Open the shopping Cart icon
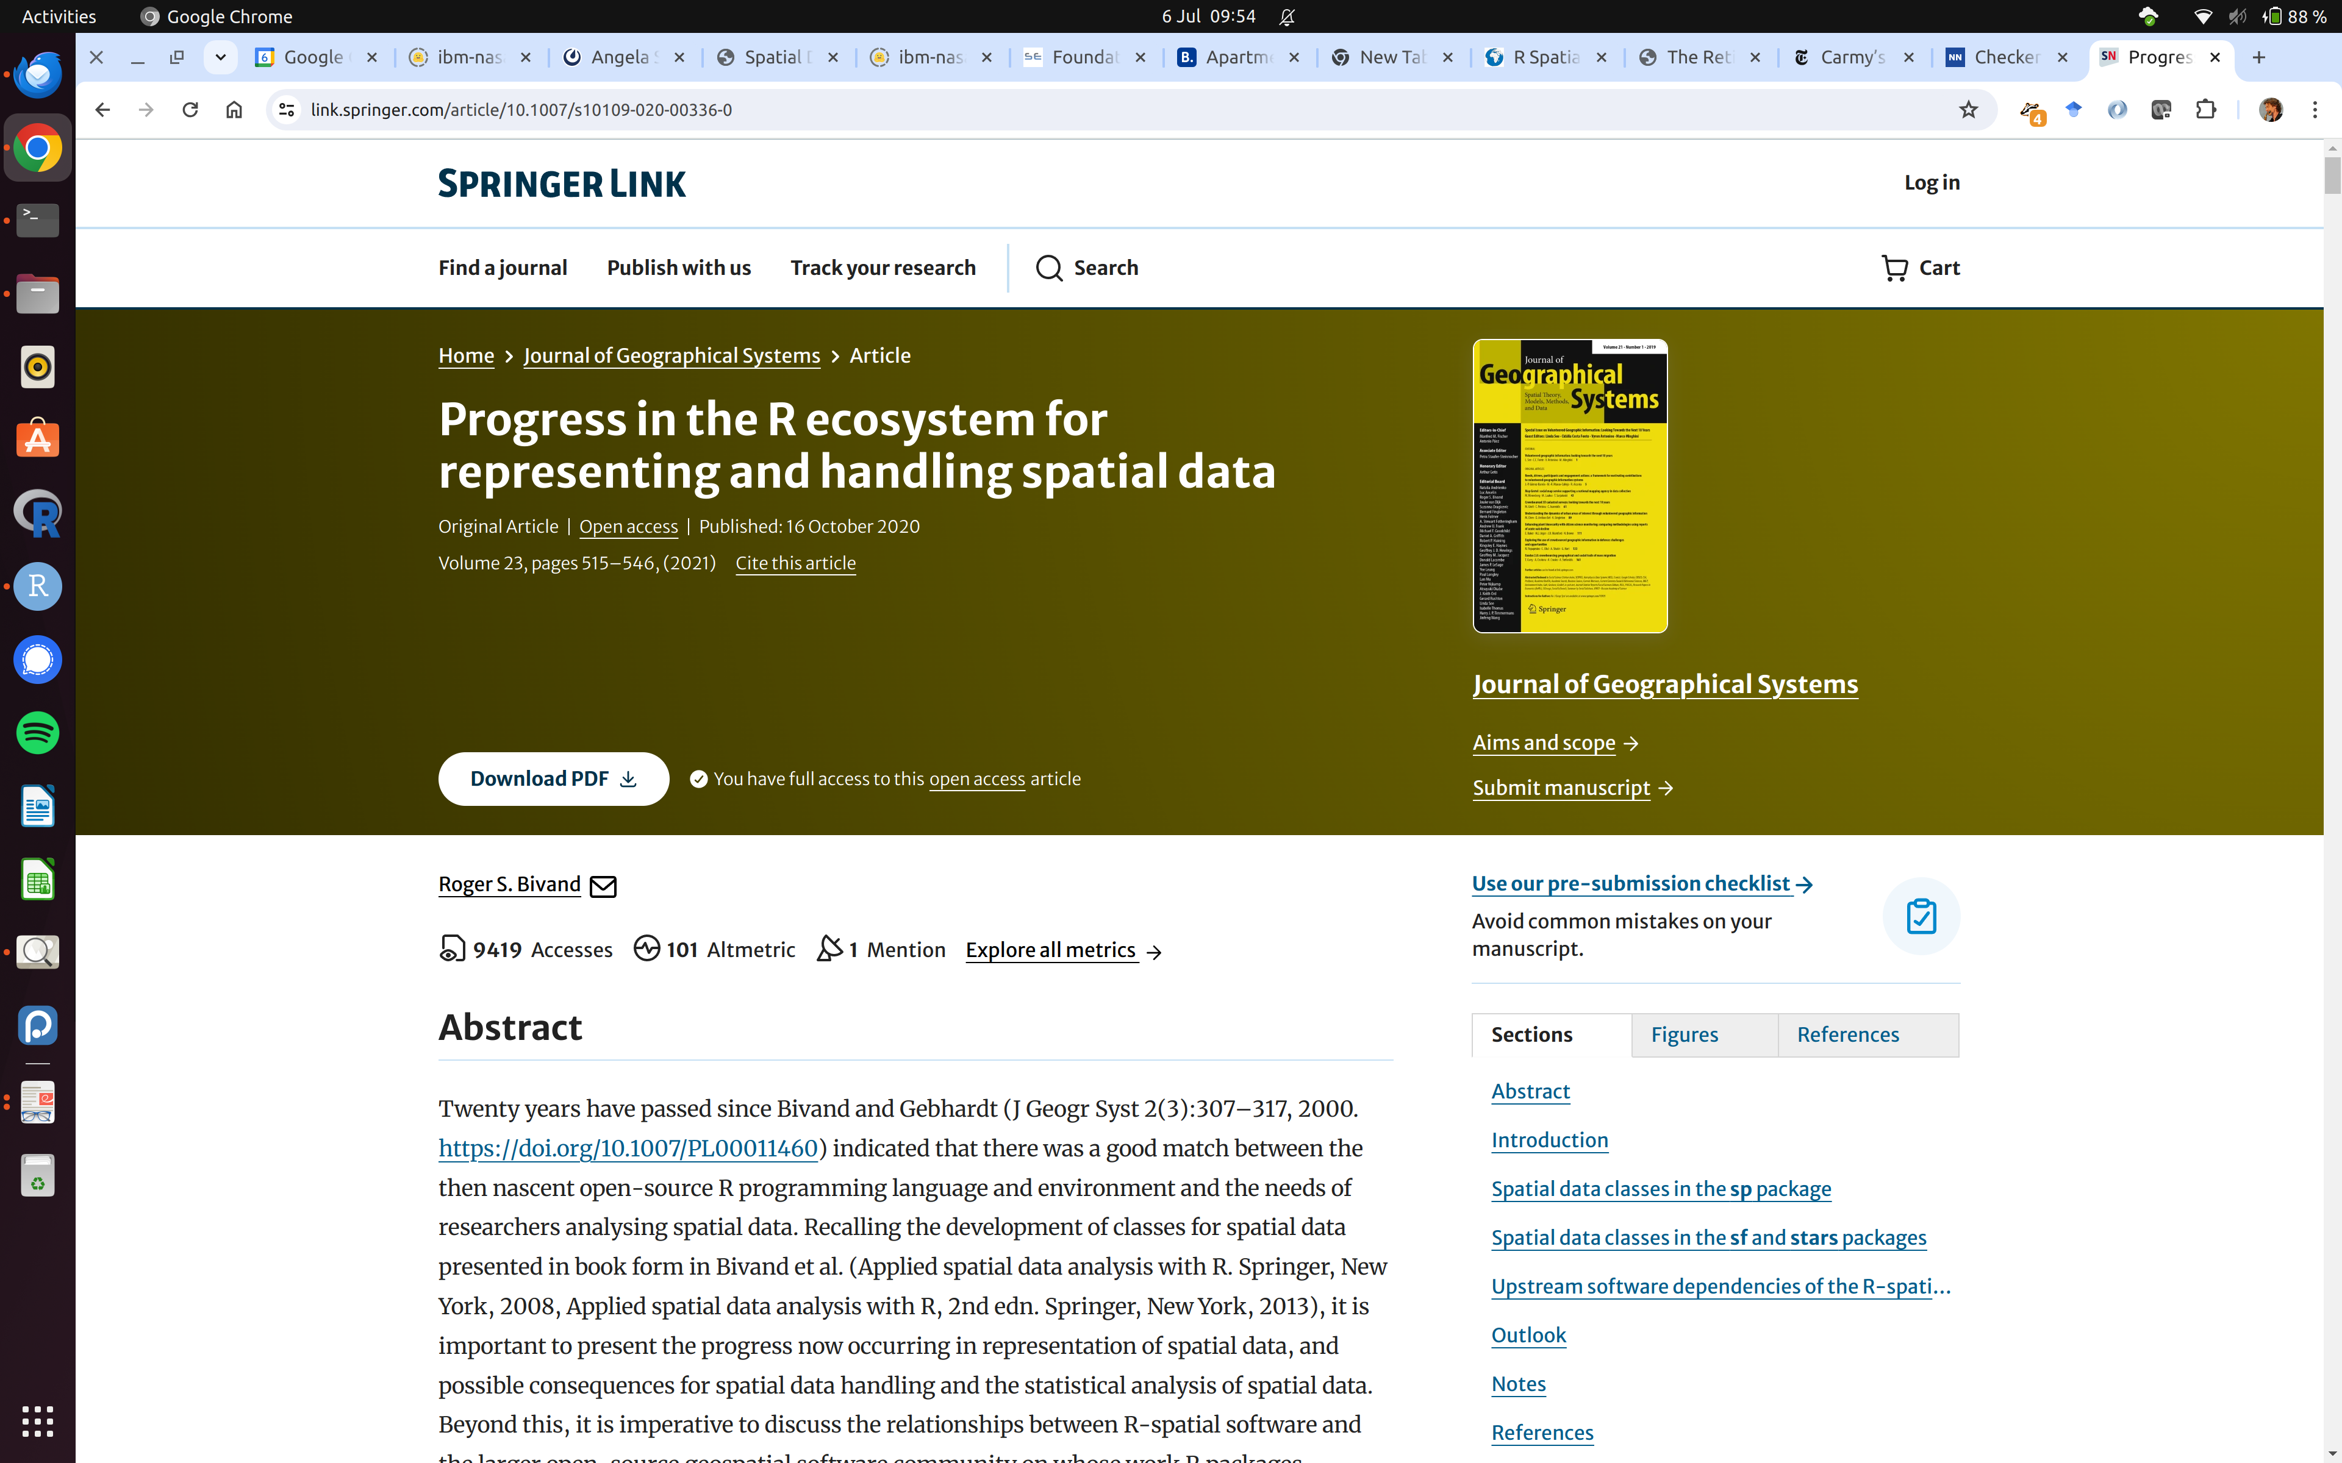The image size is (2342, 1463). (x=1894, y=268)
